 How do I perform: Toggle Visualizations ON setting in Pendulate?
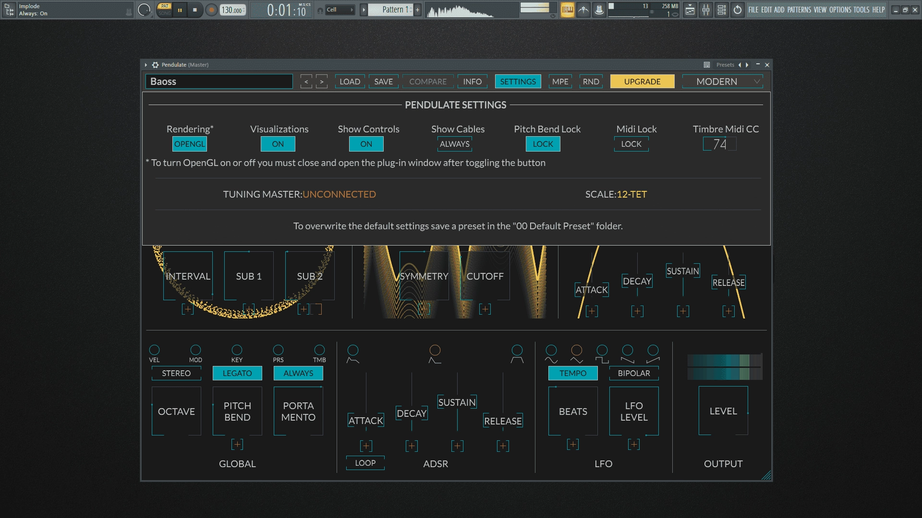pos(278,143)
